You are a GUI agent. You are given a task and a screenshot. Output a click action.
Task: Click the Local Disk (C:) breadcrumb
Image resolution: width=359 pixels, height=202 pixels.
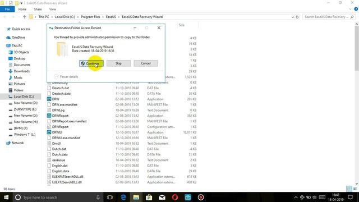coord(65,17)
